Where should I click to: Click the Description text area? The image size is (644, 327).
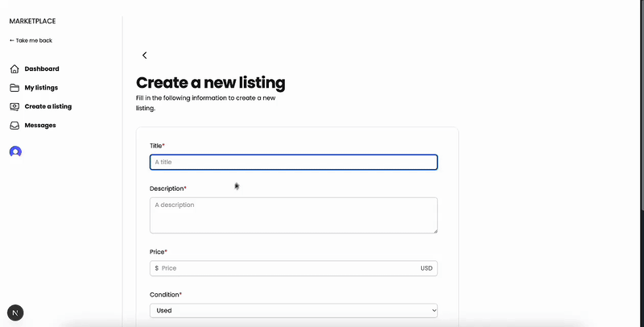pyautogui.click(x=294, y=215)
